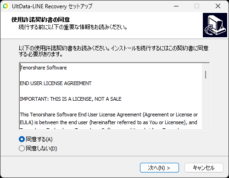
Task: Click the 次へ(N) > button
Action: coord(159,168)
